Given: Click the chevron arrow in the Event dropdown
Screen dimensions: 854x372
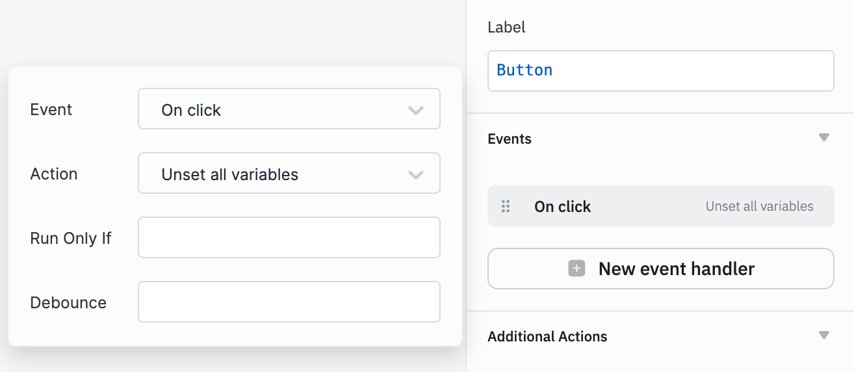Looking at the screenshot, I should click(416, 111).
